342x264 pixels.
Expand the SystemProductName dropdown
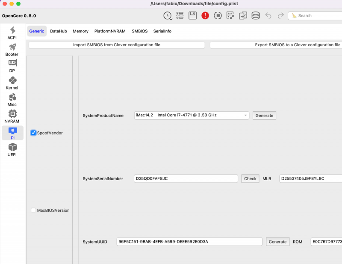[192, 115]
